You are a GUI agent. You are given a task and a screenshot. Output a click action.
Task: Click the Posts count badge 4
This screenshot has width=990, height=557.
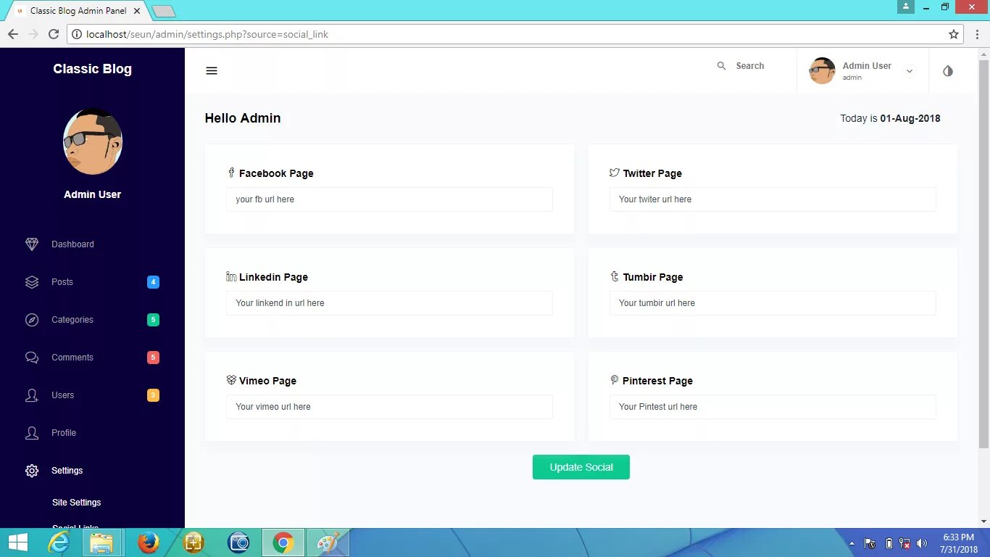coord(153,282)
